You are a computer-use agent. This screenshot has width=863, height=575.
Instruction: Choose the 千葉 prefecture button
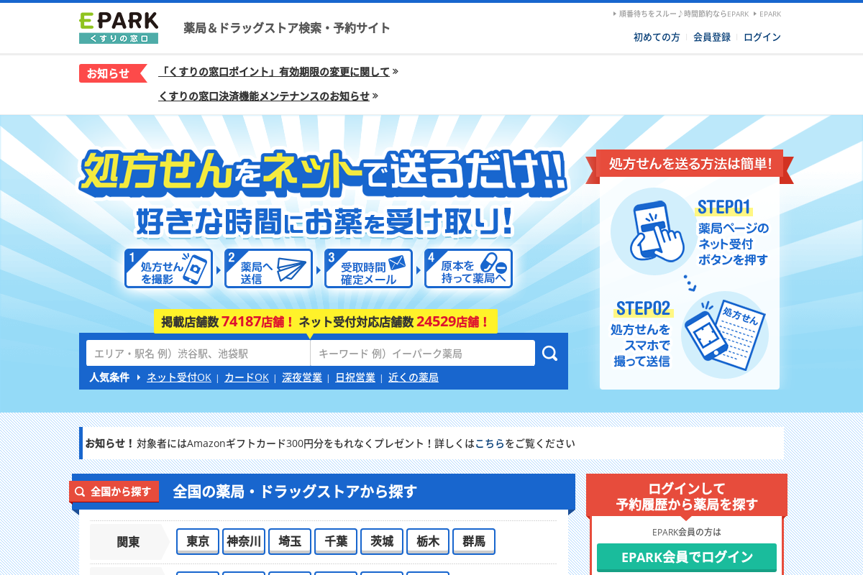(x=336, y=542)
